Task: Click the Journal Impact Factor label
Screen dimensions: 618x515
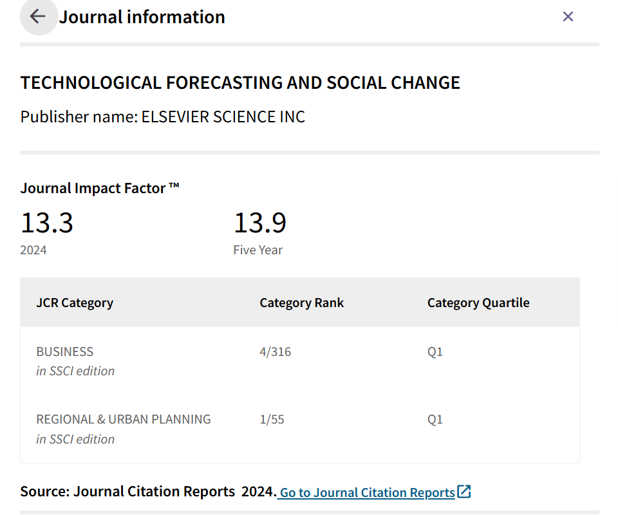Action: coord(100,188)
